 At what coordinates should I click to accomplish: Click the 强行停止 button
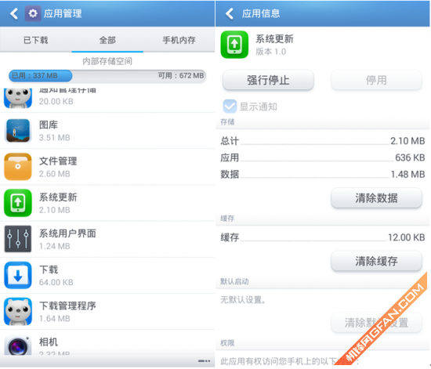coord(268,80)
